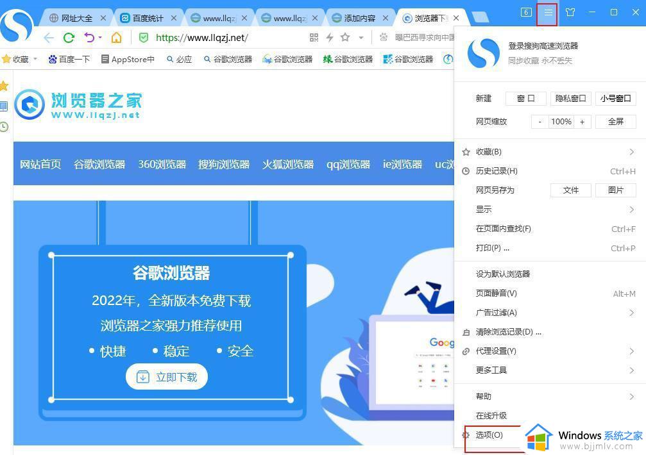Save page as 图片
This screenshot has width=646, height=455.
coord(615,190)
